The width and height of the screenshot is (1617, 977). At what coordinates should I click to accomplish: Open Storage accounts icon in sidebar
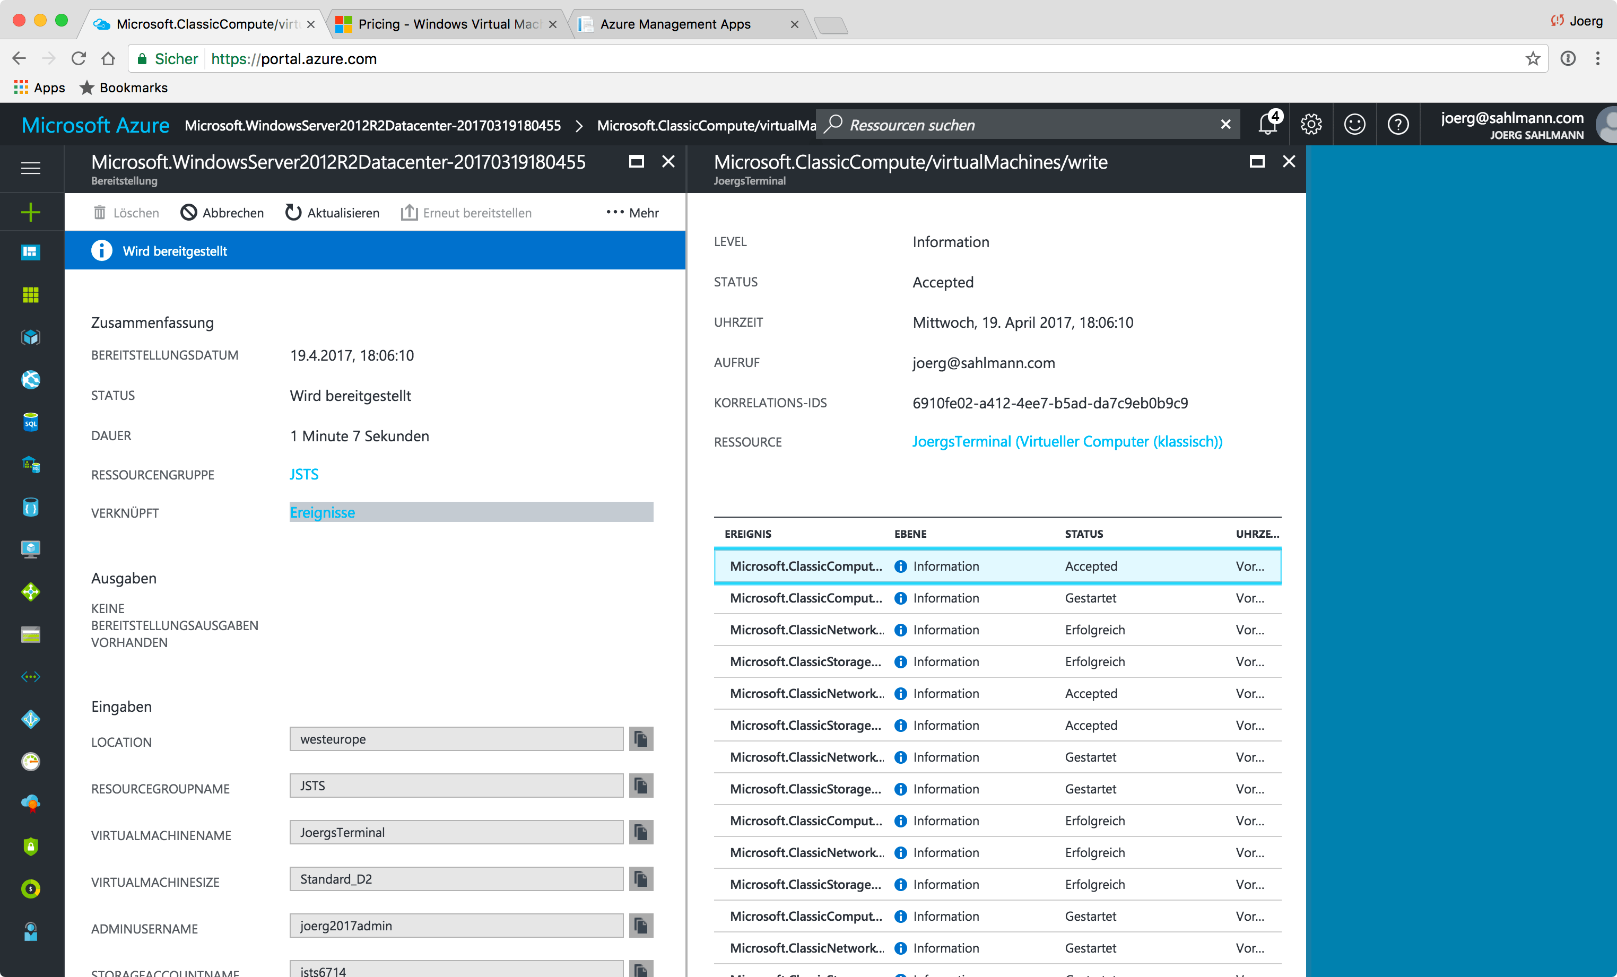point(31,634)
